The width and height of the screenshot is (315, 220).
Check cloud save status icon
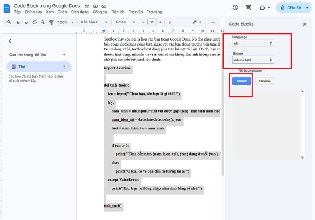[x=103, y=6]
